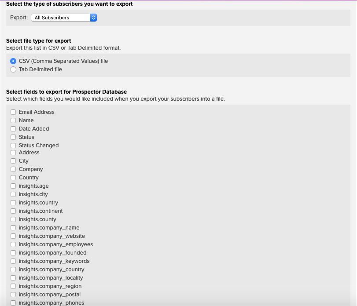357x306 pixels.
Task: Enable the insights.city checkbox
Action: 13,194
